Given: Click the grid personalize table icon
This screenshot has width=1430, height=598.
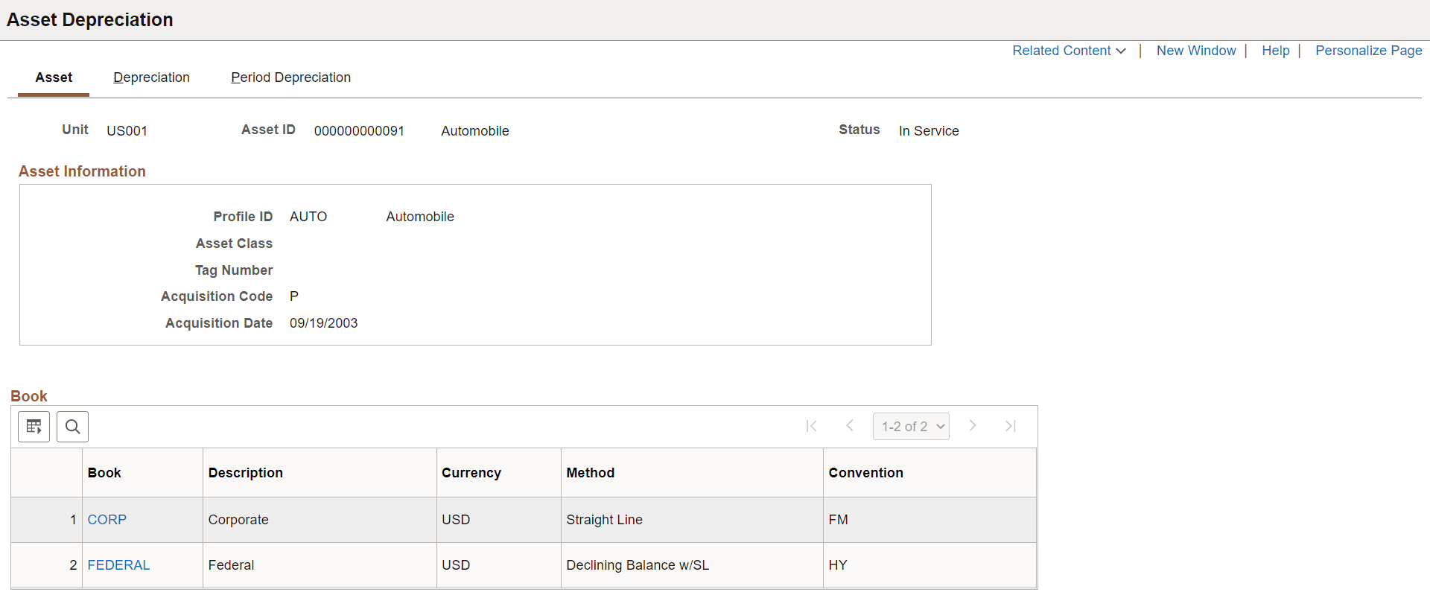Looking at the screenshot, I should [x=34, y=427].
